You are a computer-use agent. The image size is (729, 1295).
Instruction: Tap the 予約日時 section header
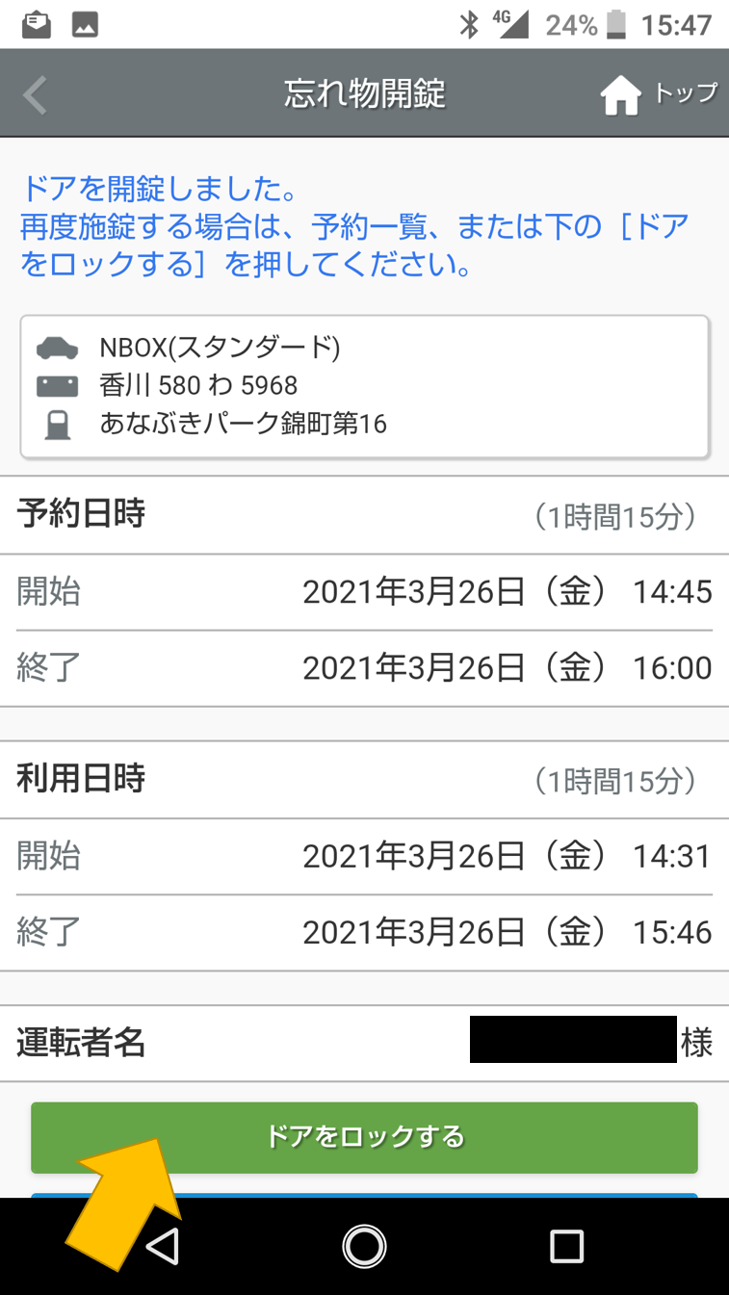81,515
